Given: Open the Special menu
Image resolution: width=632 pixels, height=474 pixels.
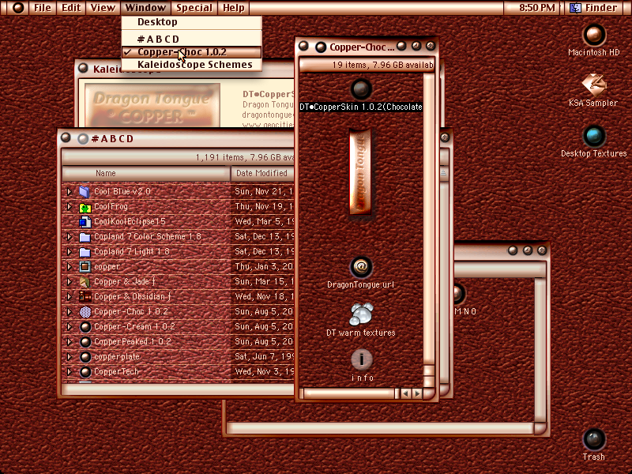Looking at the screenshot, I should [194, 8].
